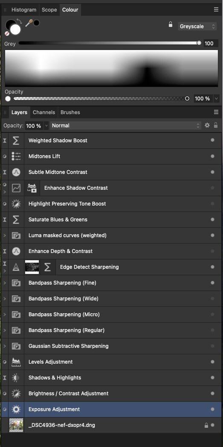Switch to the Channels tab
Viewport: 223px width, 447px height.
pos(44,112)
